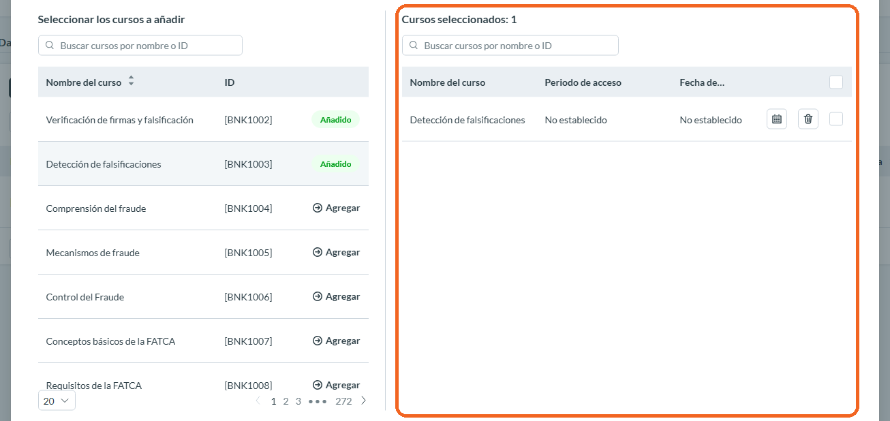Screen dimensions: 890x421
Task: Go to page 3 of courses
Action: 298,401
